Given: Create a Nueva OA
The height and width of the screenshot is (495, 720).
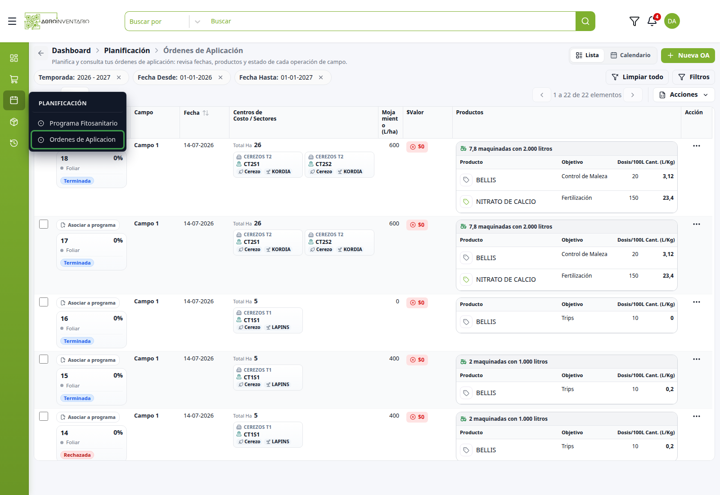Looking at the screenshot, I should [688, 55].
